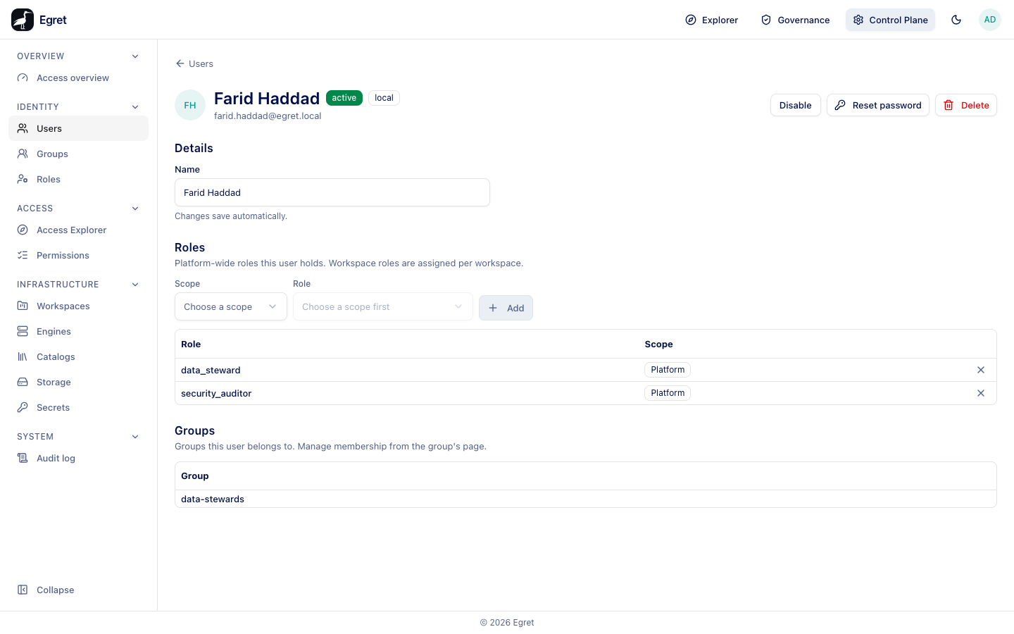The height and width of the screenshot is (634, 1014).
Task: Click the Storage drive icon
Action: point(23,382)
